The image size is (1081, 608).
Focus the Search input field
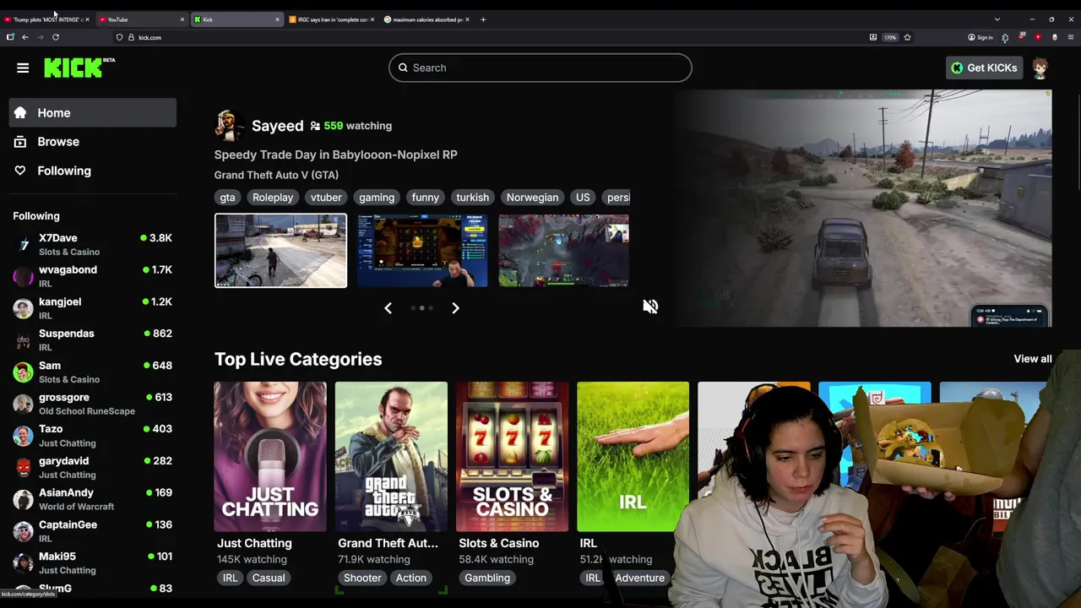tap(540, 68)
